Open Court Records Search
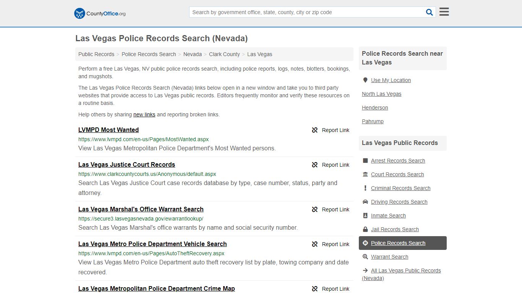This screenshot has width=522, height=293. (x=397, y=174)
